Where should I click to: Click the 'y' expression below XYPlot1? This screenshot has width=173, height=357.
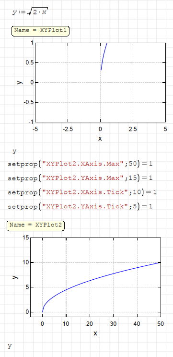pyautogui.click(x=14, y=151)
